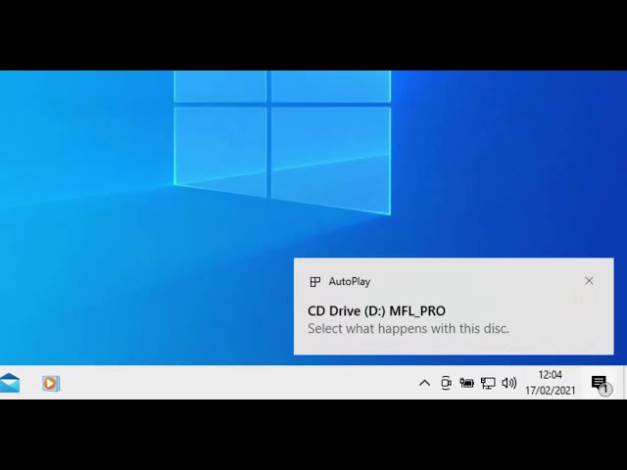Dismiss the AutoPlay notification

pos(589,281)
